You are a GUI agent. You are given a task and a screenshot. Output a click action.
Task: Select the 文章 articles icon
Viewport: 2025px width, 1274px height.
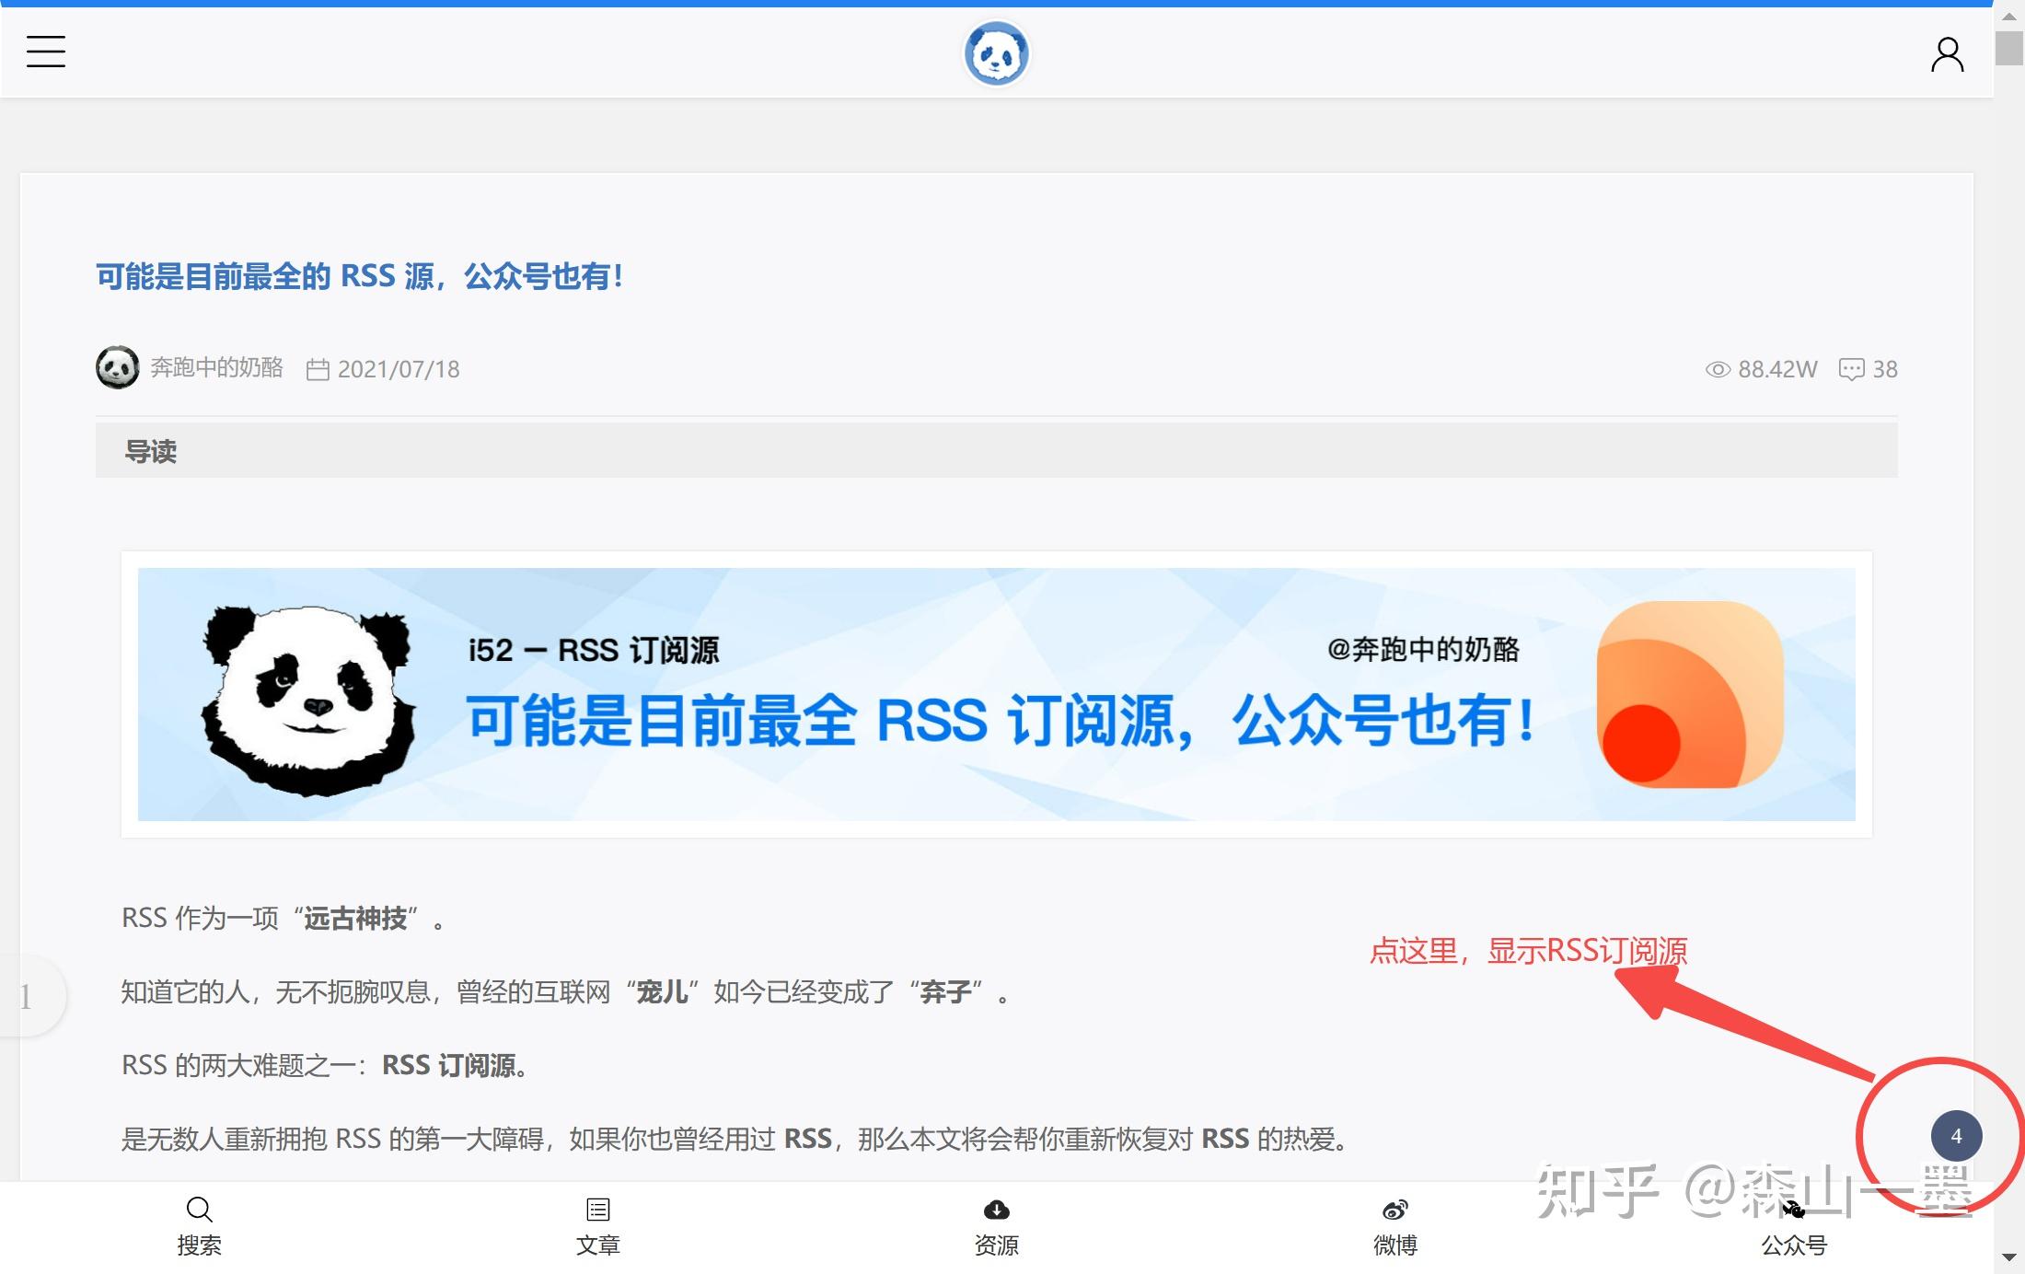pos(597,1210)
